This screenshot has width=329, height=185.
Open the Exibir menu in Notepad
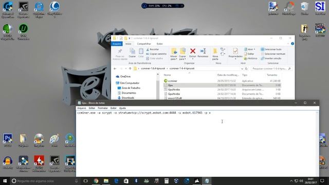click(x=113, y=108)
